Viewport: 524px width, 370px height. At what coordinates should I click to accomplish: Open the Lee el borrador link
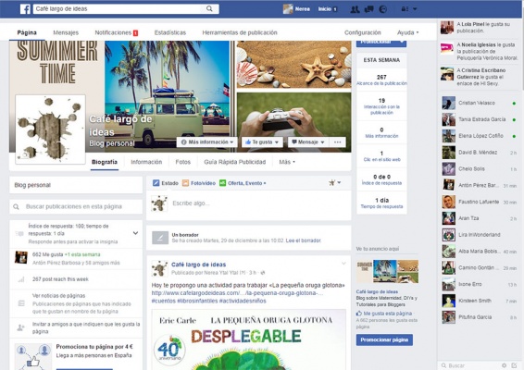[303, 240]
